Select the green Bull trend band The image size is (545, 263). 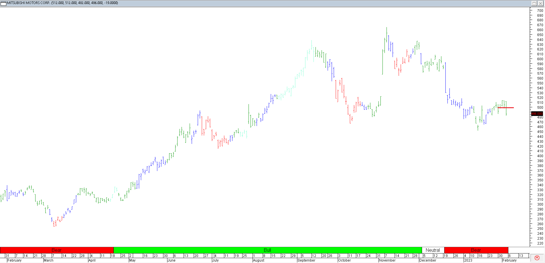pyautogui.click(x=268, y=250)
